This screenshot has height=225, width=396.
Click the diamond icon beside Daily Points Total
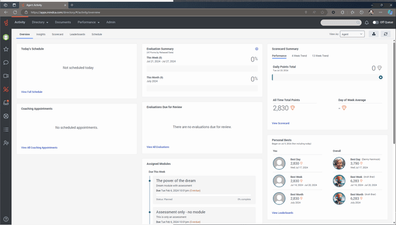379,68
